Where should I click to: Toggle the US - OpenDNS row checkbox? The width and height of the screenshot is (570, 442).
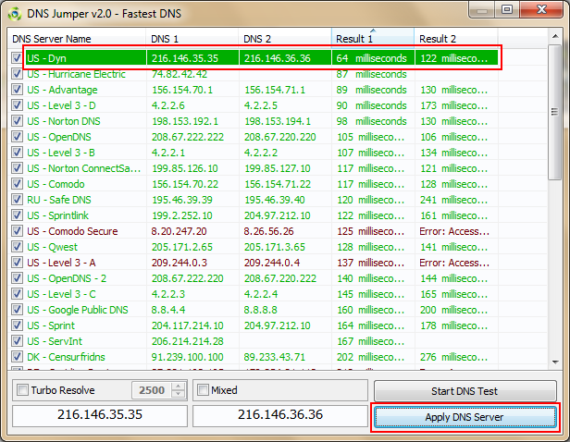coord(17,137)
